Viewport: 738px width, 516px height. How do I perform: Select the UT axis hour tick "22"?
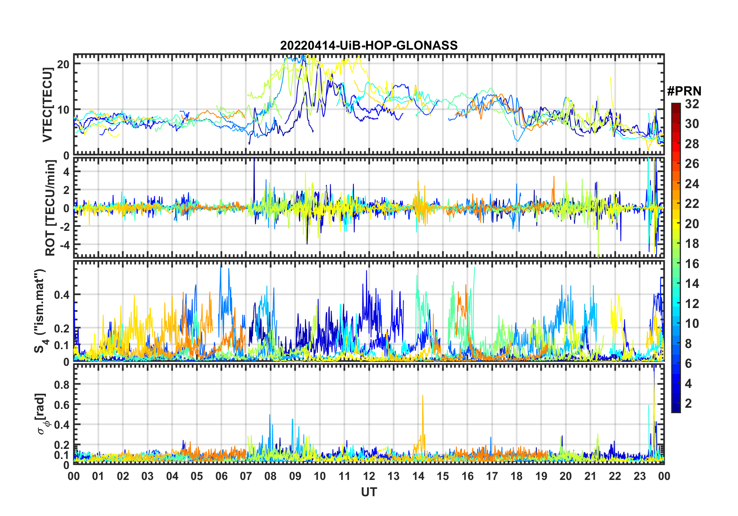pyautogui.click(x=615, y=476)
